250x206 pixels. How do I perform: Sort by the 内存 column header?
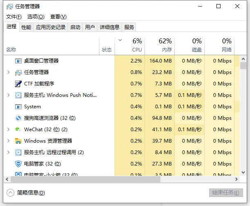click(160, 46)
